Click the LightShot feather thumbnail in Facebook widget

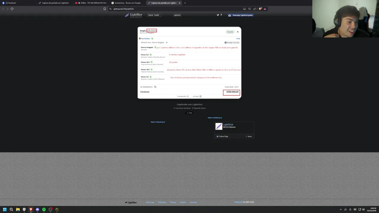[x=219, y=126]
